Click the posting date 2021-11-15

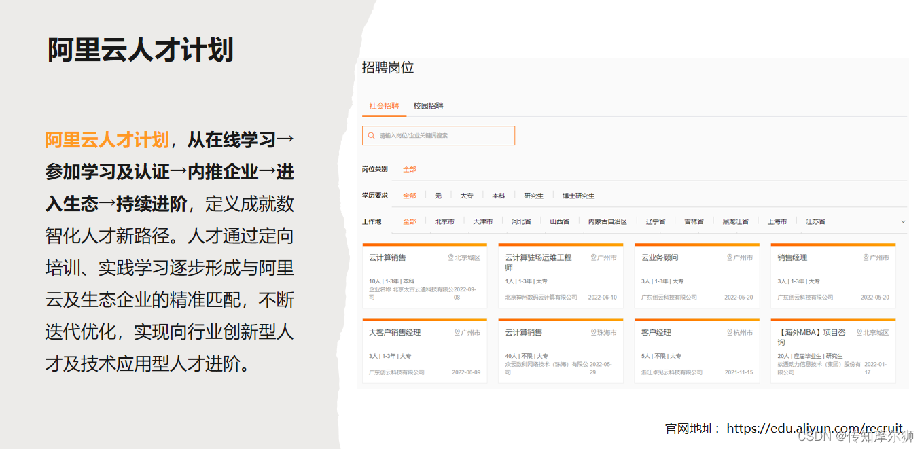739,372
